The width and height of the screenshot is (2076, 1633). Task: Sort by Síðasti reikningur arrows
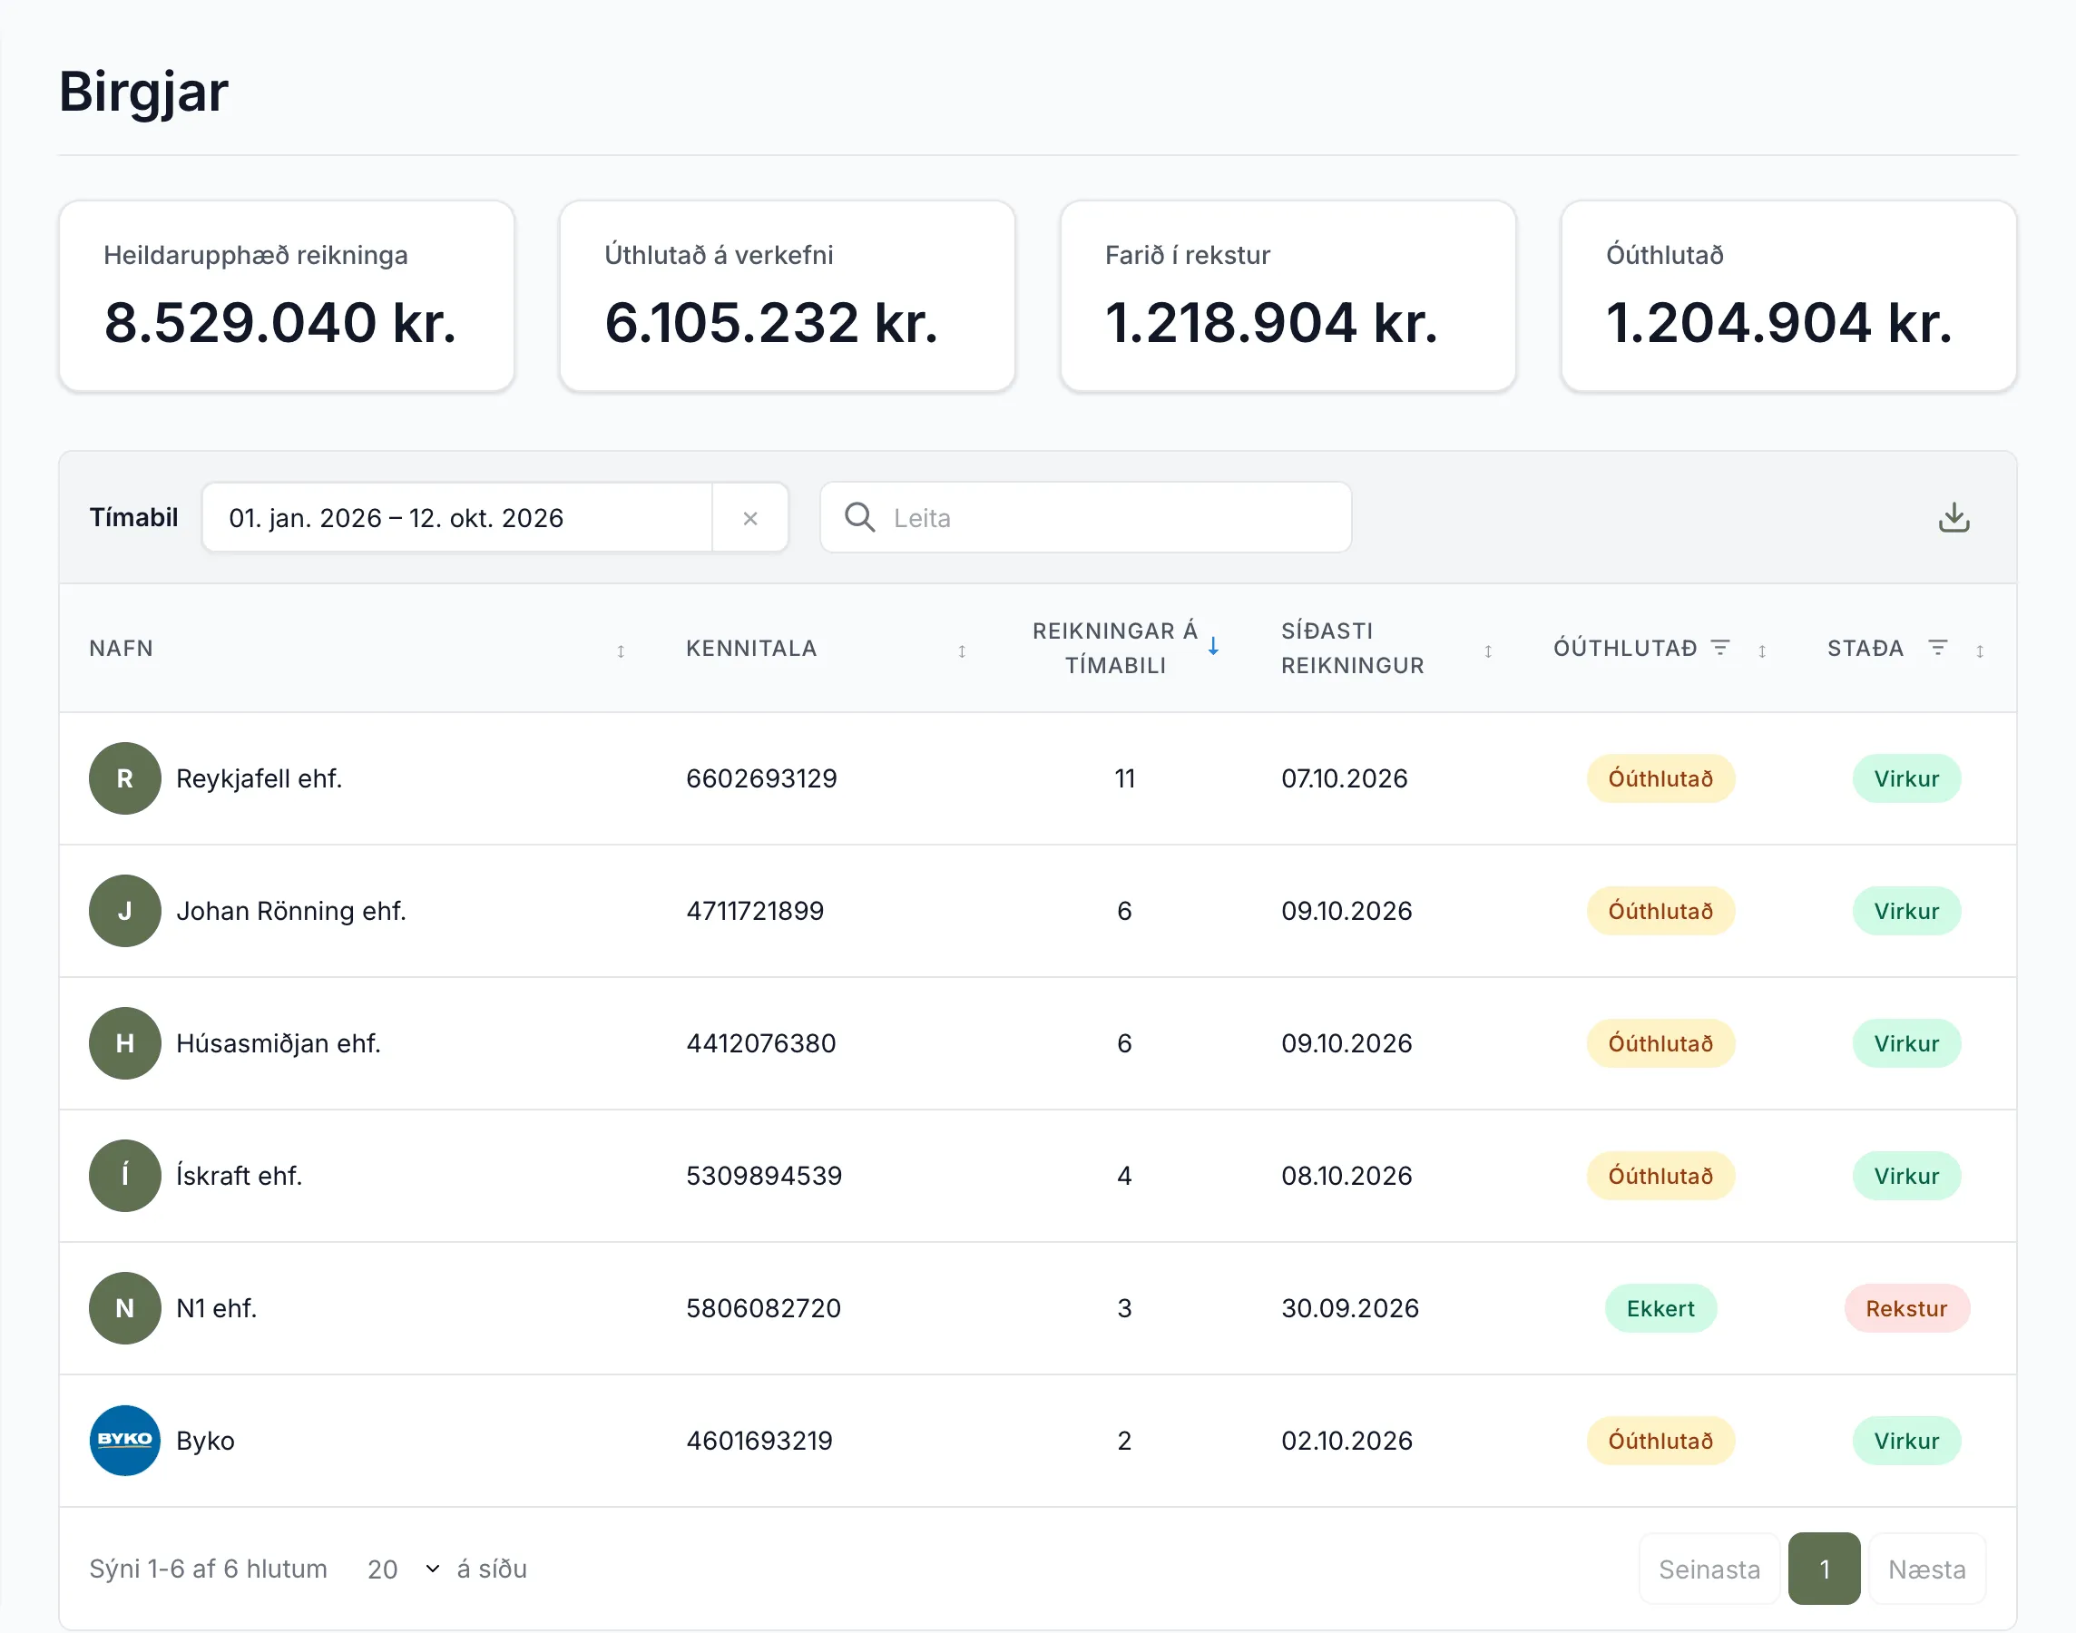pyautogui.click(x=1488, y=651)
